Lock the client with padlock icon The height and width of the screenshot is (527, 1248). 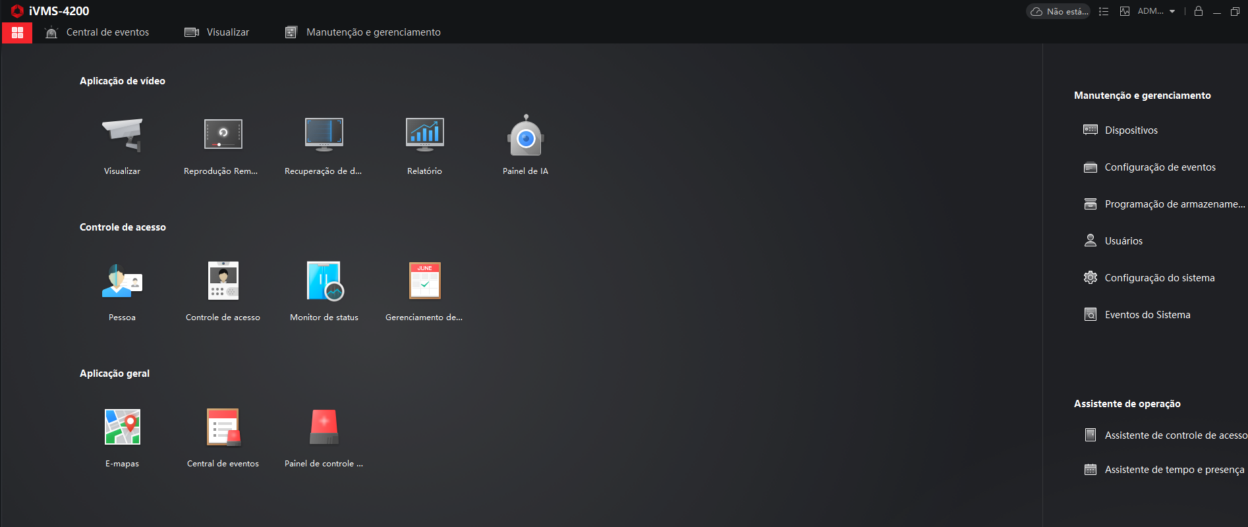coord(1199,11)
